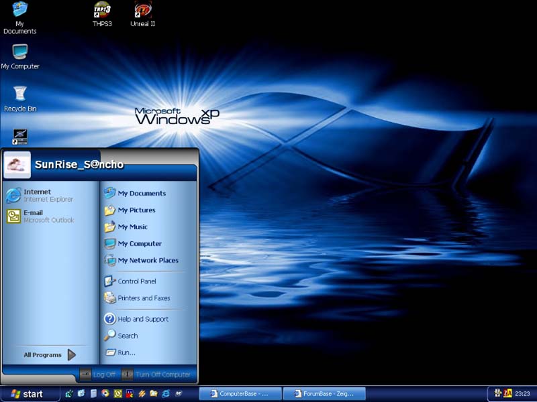537x402 pixels.
Task: Click the SunRise_S@ncho user name
Action: click(79, 164)
